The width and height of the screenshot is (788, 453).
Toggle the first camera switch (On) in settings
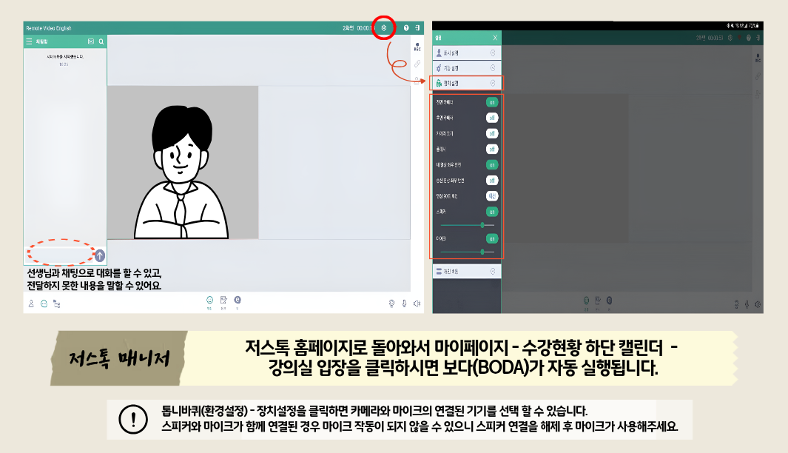pyautogui.click(x=491, y=101)
